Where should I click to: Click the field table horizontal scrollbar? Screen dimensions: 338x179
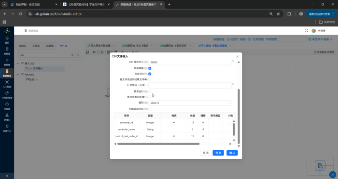158,144
